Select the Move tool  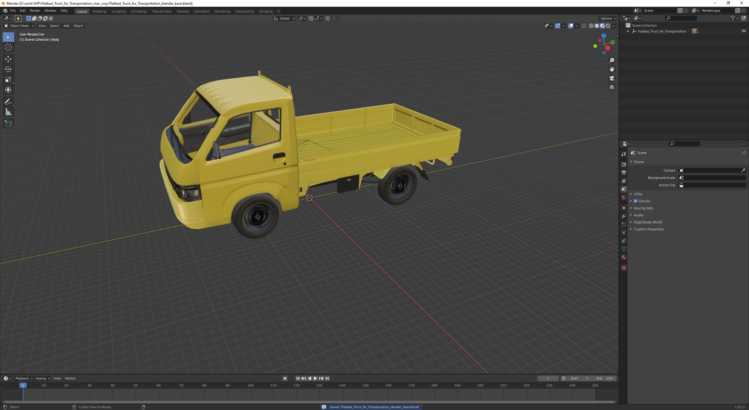(8, 59)
